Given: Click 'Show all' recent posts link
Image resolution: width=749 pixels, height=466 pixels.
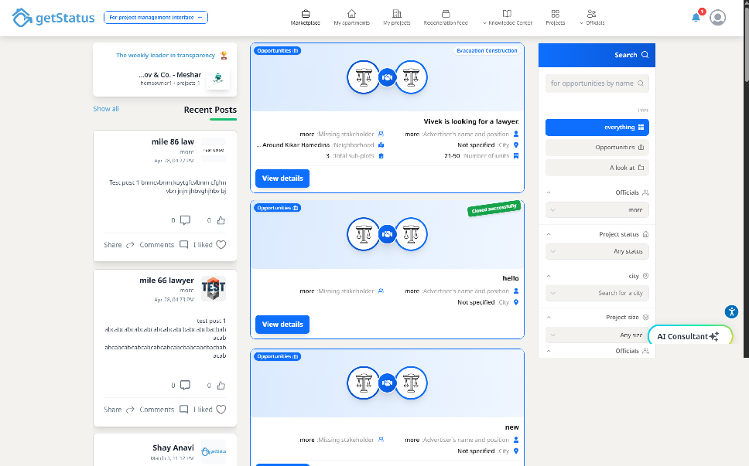Looking at the screenshot, I should [x=106, y=109].
